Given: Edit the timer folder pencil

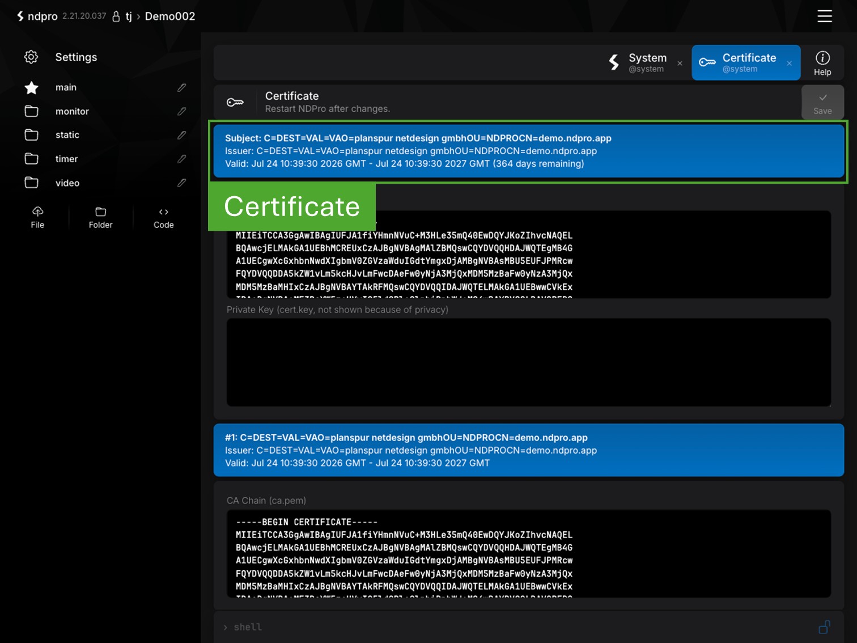Looking at the screenshot, I should (x=181, y=159).
